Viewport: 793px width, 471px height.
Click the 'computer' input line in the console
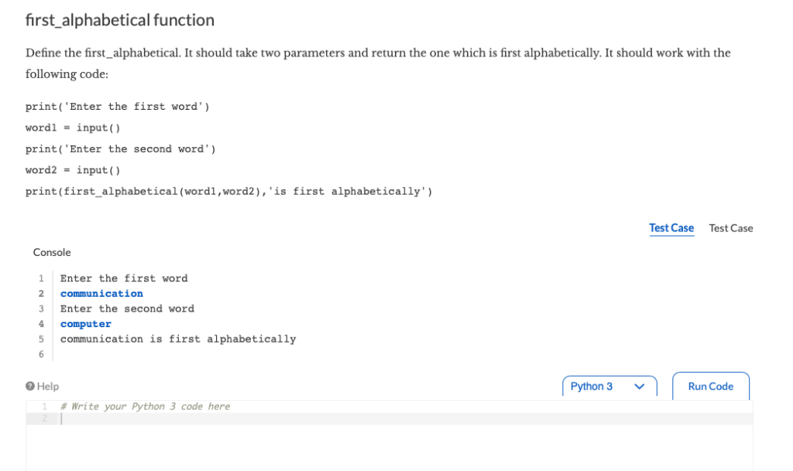click(85, 323)
